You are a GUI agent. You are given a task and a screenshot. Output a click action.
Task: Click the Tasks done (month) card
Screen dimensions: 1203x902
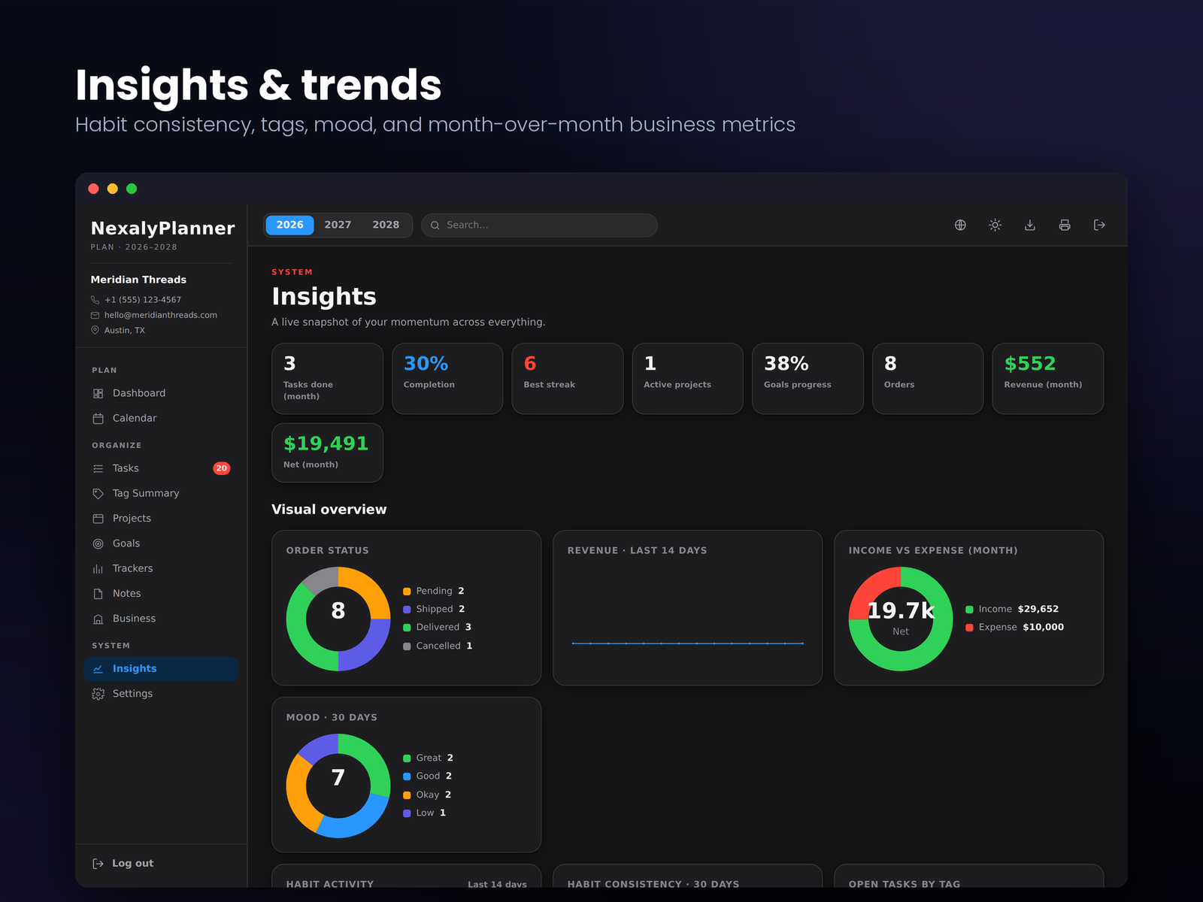pos(327,378)
